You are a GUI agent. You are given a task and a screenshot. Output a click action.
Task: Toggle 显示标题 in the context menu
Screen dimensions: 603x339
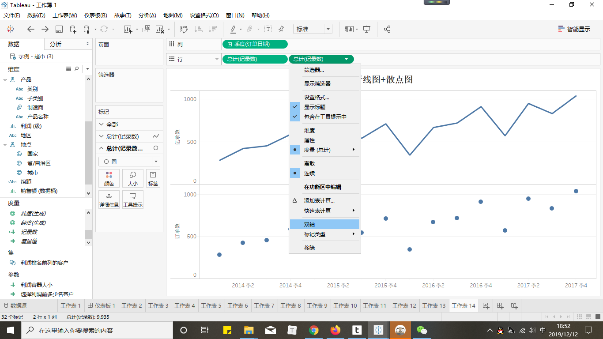coord(324,107)
